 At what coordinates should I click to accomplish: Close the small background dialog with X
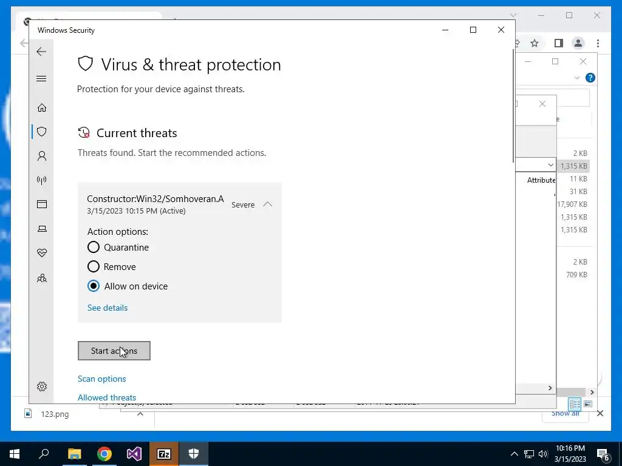[x=542, y=104]
